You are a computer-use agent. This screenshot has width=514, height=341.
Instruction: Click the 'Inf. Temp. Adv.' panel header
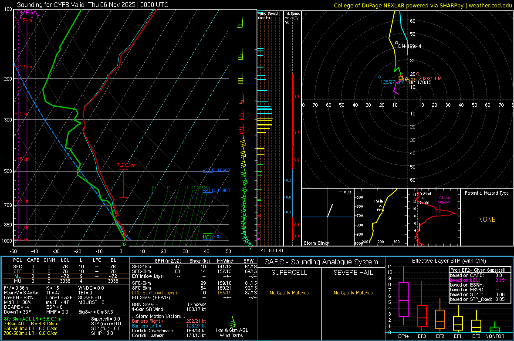[292, 18]
